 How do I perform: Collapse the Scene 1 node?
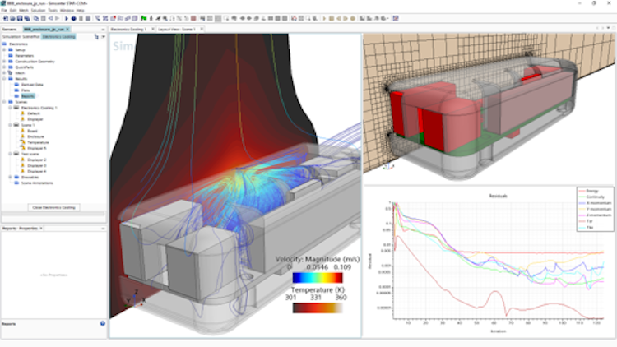pyautogui.click(x=10, y=125)
